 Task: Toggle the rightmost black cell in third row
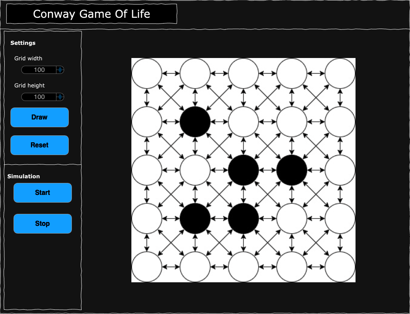[x=292, y=170]
